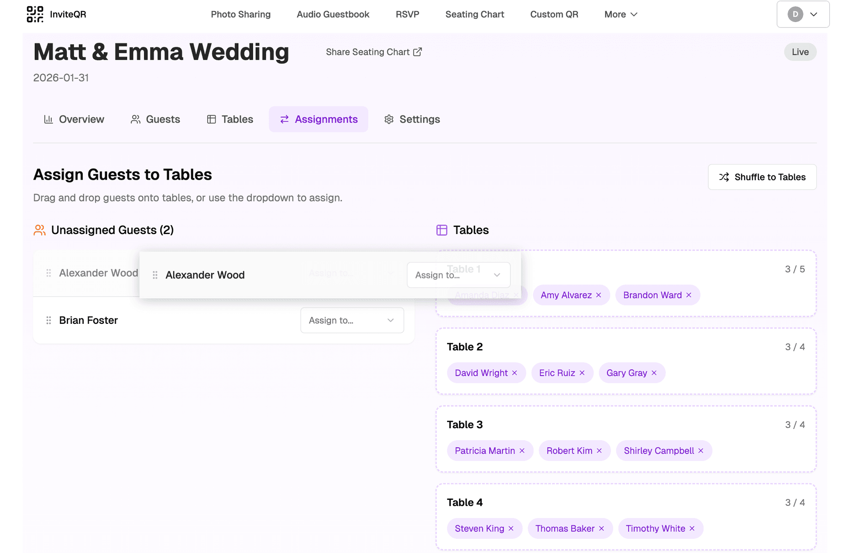Open the Guests tab
The image size is (850, 553).
163,119
